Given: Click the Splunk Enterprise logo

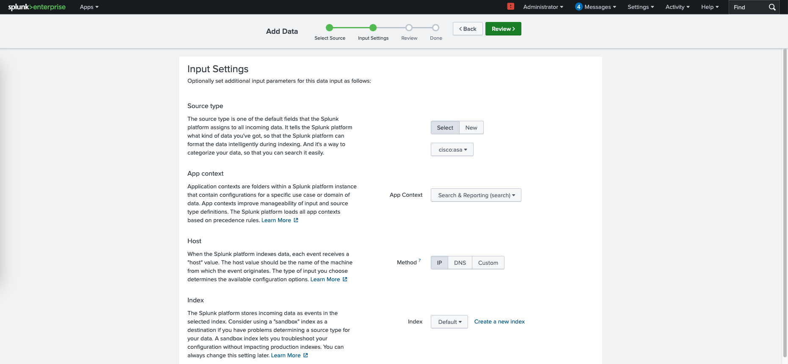Looking at the screenshot, I should click(x=37, y=7).
